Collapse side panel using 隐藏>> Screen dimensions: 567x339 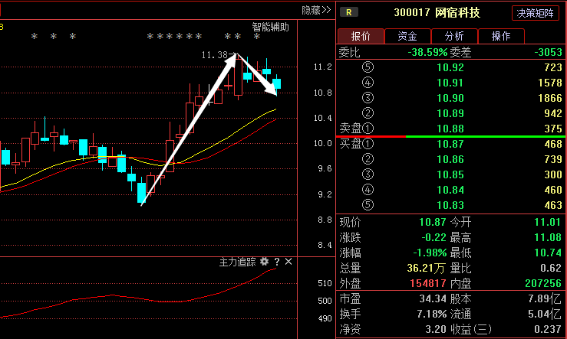(x=315, y=10)
